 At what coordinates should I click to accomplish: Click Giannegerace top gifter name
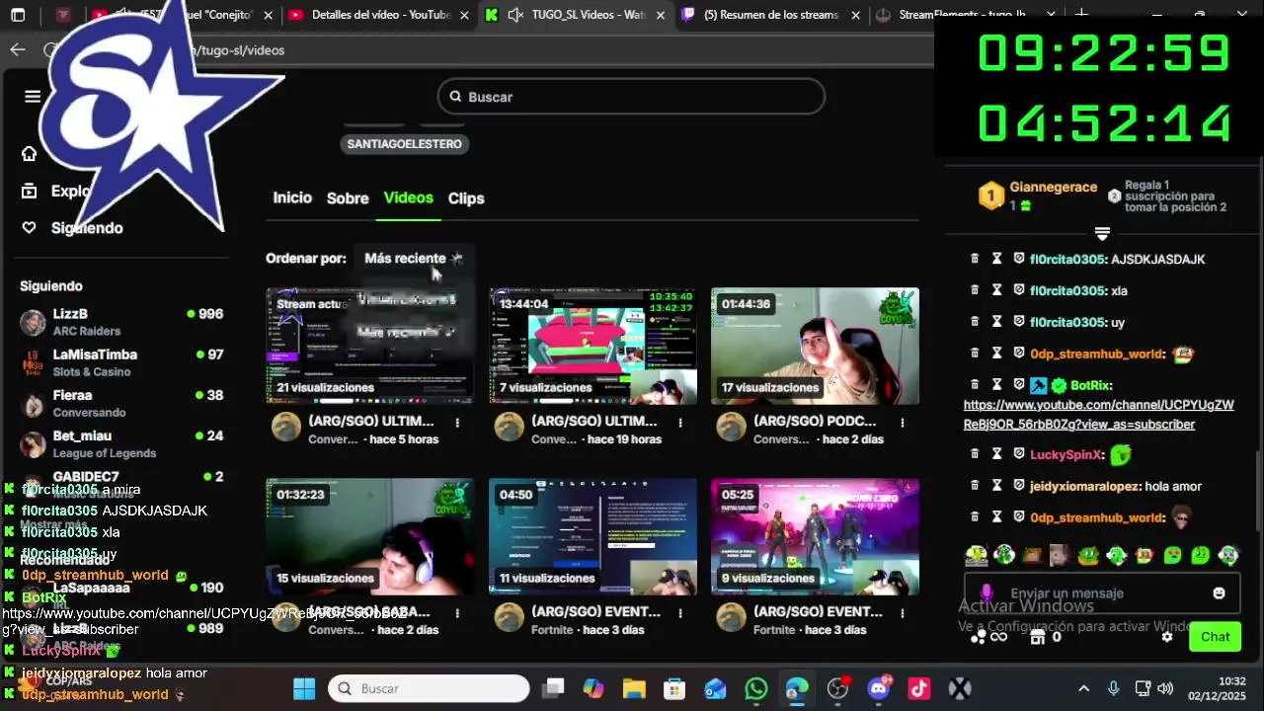(1053, 188)
